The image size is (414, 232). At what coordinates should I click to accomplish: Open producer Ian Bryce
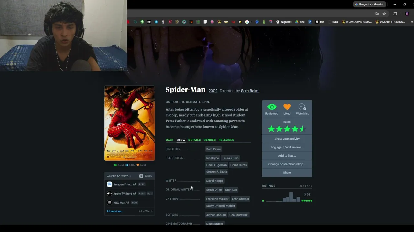[x=212, y=158]
